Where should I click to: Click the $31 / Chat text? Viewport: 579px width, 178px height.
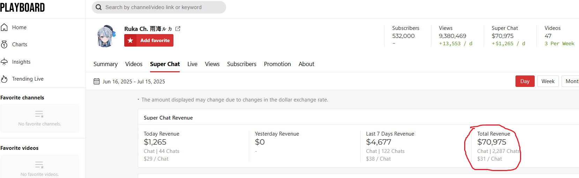tap(490, 159)
